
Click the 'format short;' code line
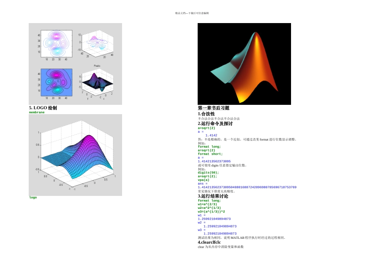(x=210, y=154)
